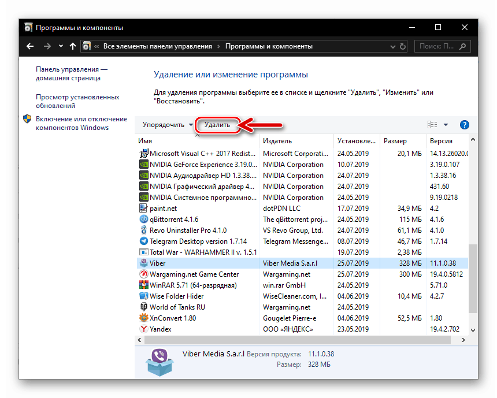Screen dimensions: 497x398
Task: Open Help via question mark icon
Action: [x=465, y=125]
